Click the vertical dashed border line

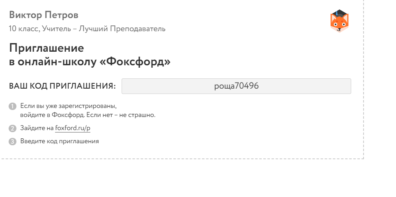[364, 82]
